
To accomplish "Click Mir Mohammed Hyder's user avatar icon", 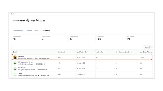I will (x=15, y=63).
